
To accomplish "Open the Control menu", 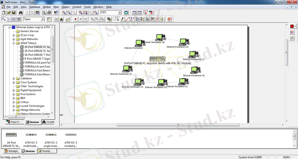I will pyautogui.click(x=77, y=7).
